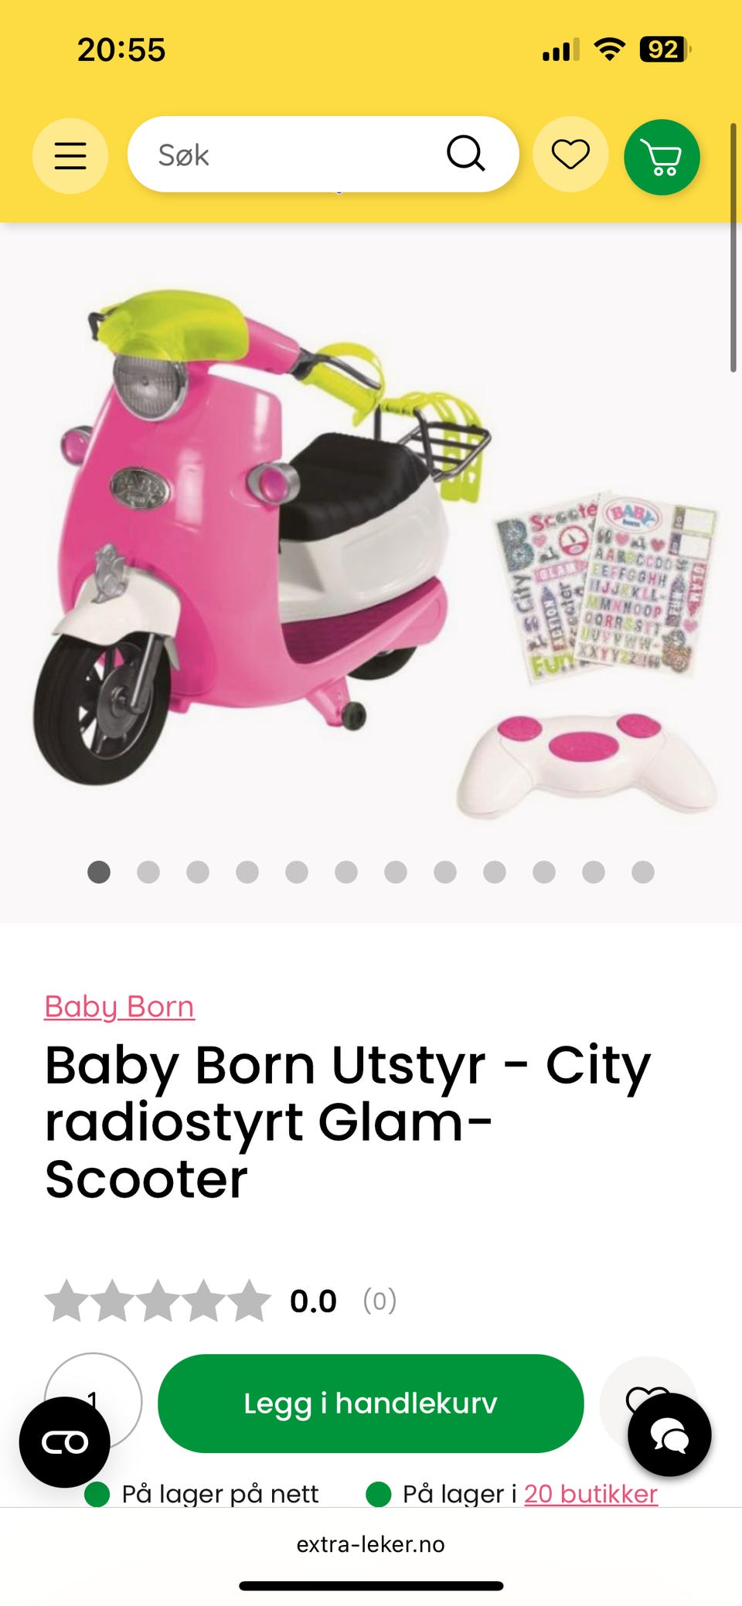The width and height of the screenshot is (742, 1606).
Task: Tap the extra-leker.no address bar
Action: (x=371, y=1544)
